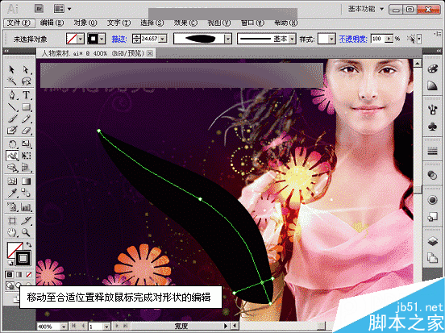The image size is (445, 333).
Task: Set paint mode to None
Action: (x=29, y=275)
